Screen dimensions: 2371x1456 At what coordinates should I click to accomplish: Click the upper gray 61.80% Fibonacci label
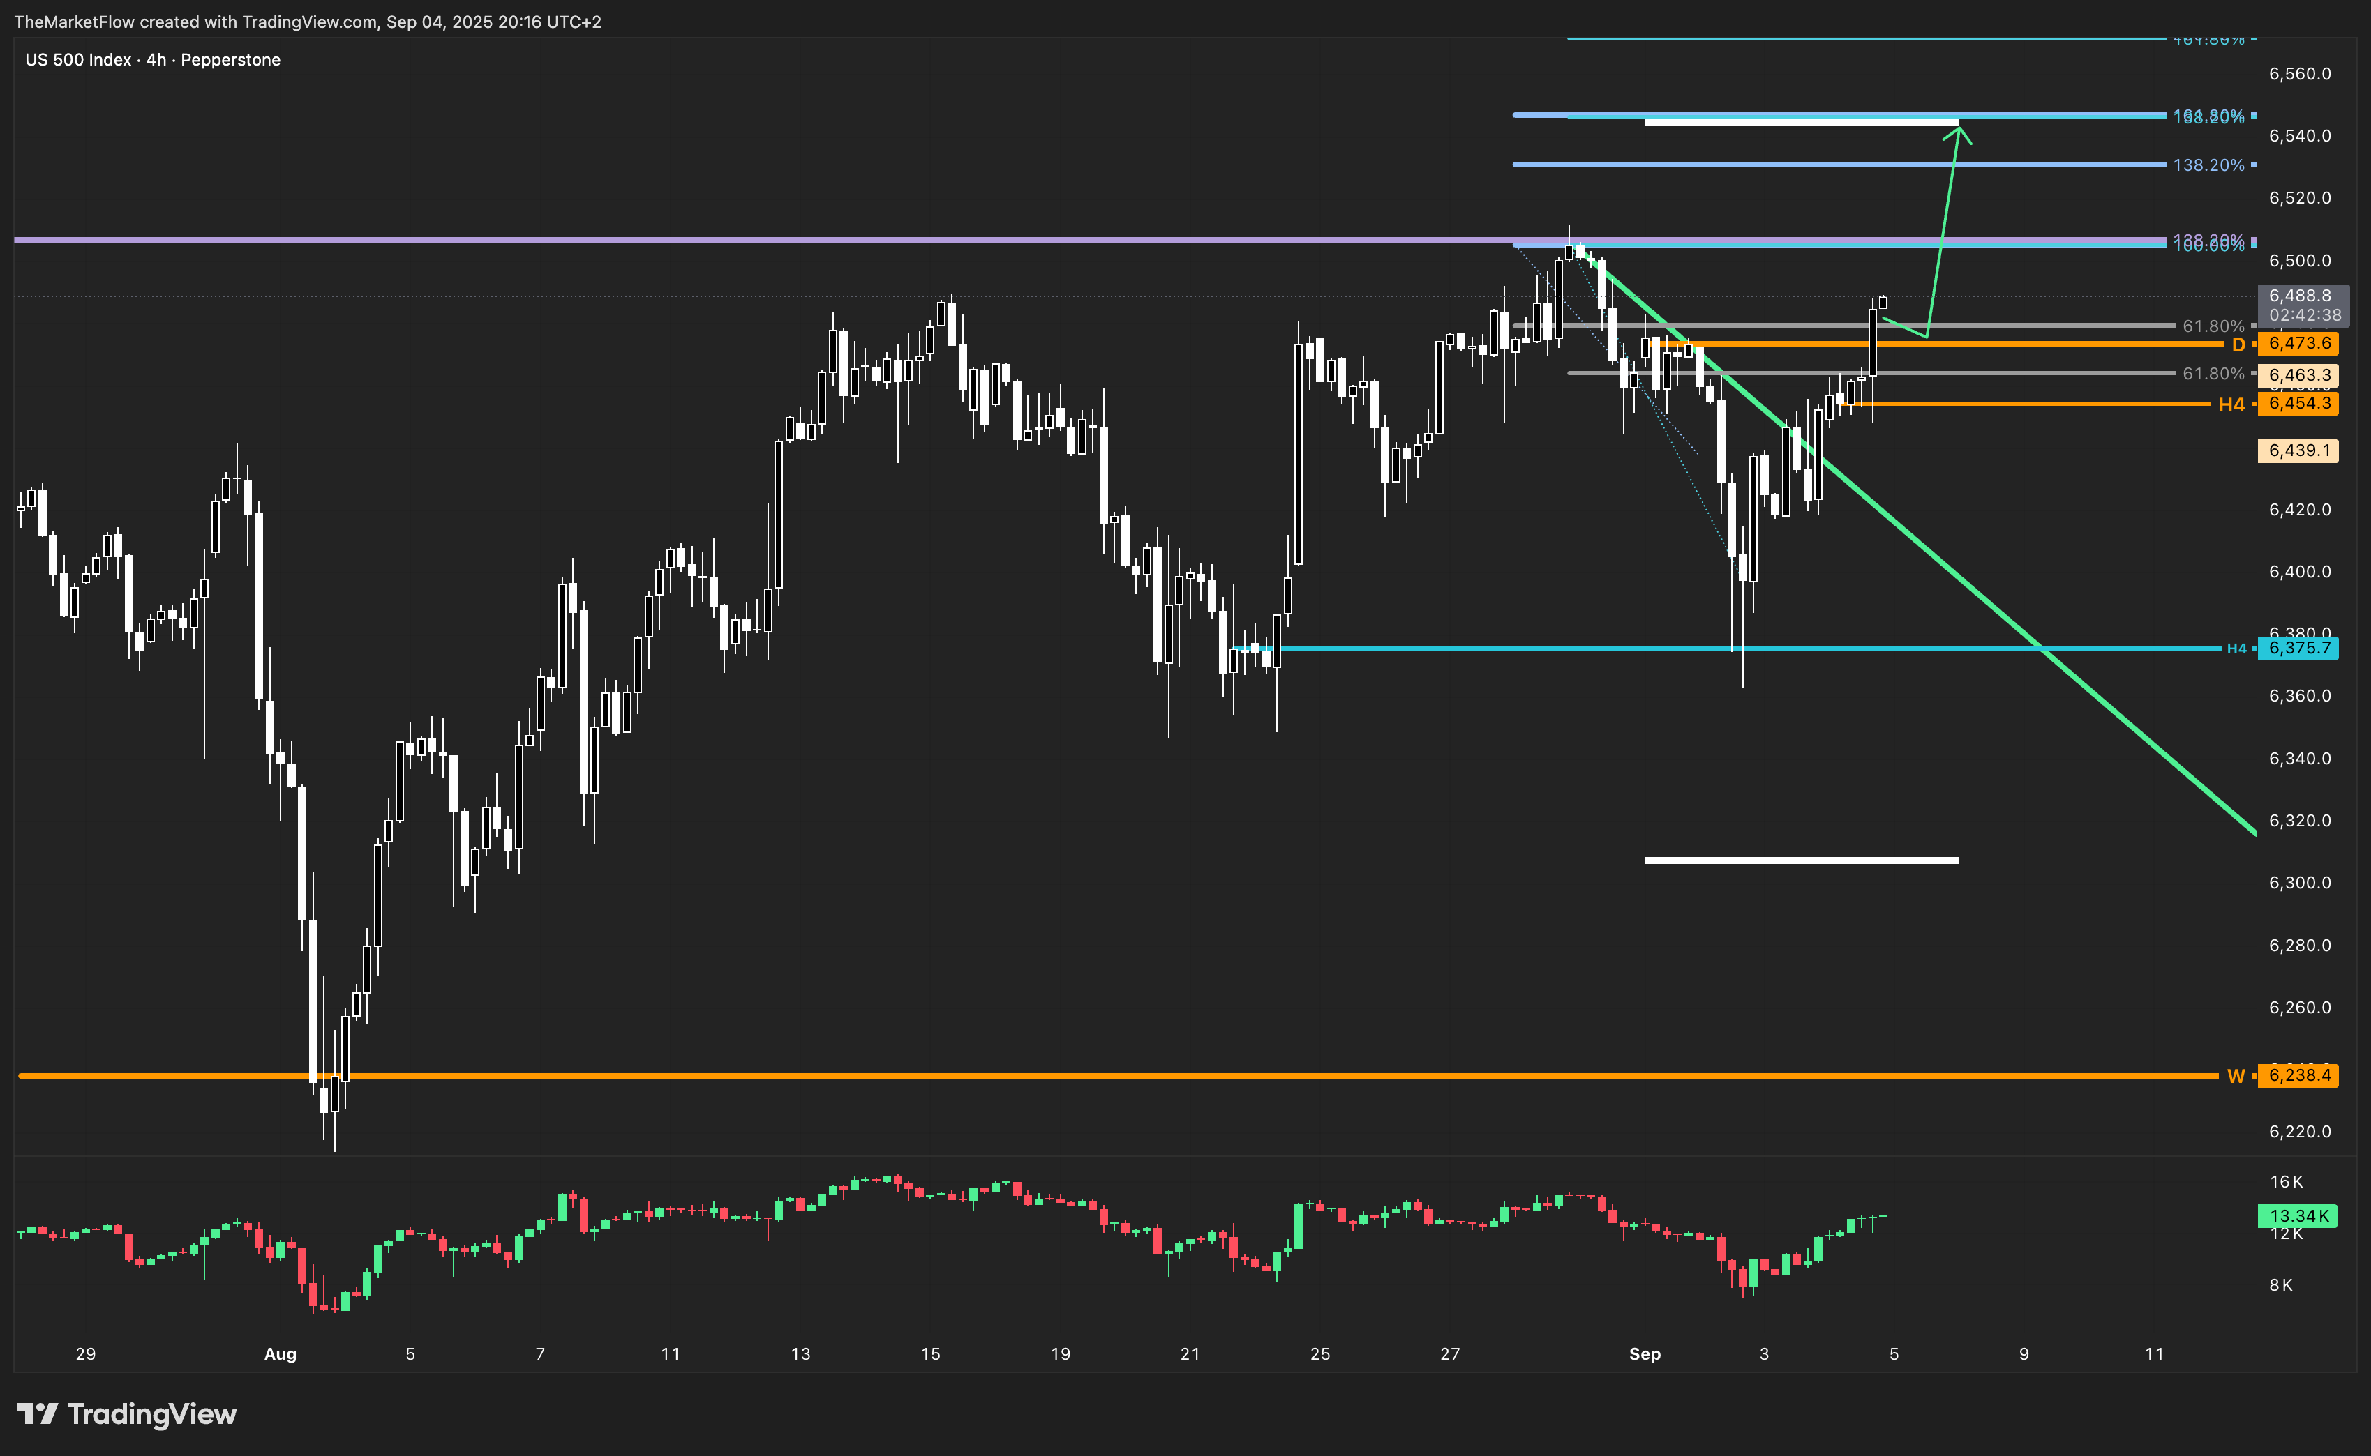[x=2213, y=326]
